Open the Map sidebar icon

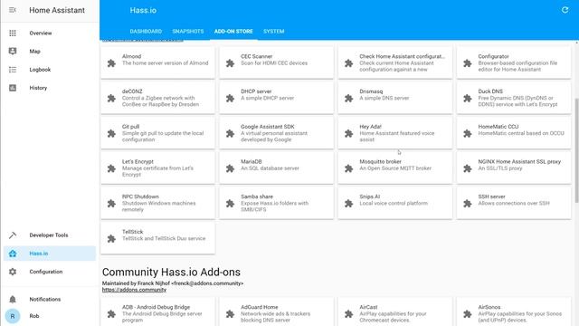[x=13, y=51]
